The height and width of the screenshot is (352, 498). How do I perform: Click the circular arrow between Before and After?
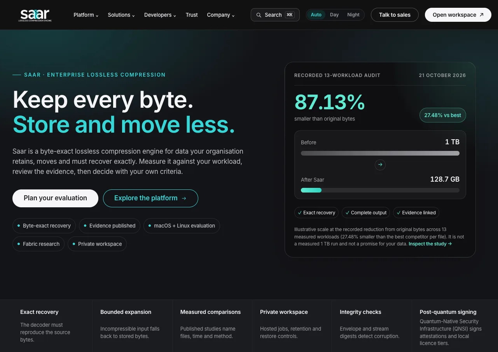coord(380,165)
